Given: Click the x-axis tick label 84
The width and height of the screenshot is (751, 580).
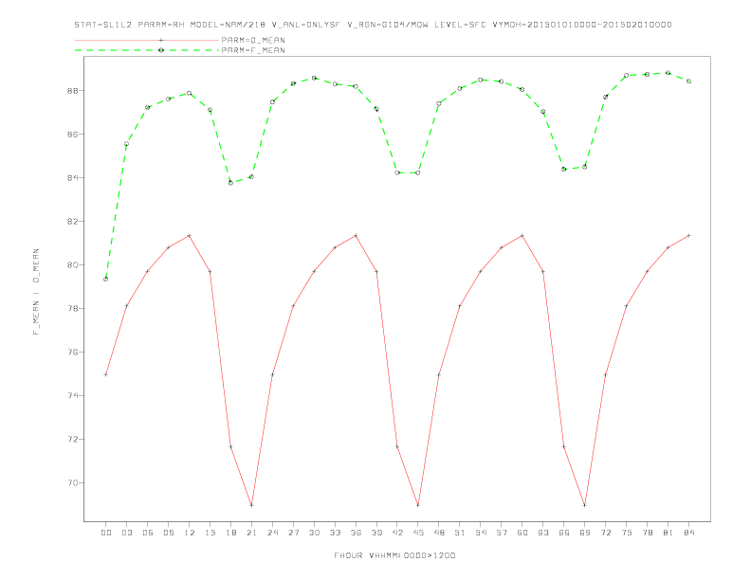Looking at the screenshot, I should tap(688, 533).
